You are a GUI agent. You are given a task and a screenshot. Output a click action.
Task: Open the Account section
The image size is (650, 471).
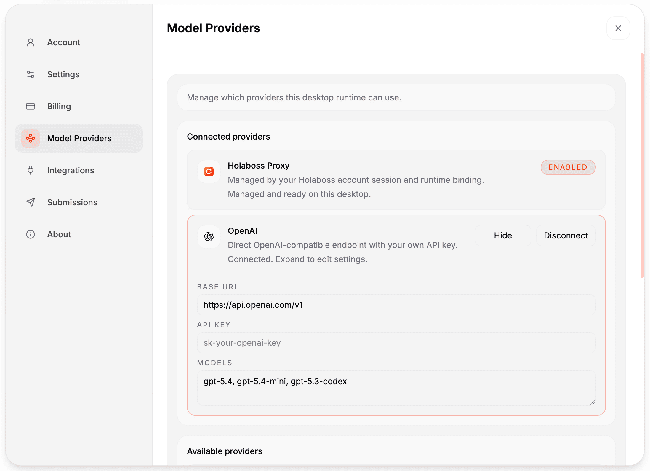click(x=63, y=42)
